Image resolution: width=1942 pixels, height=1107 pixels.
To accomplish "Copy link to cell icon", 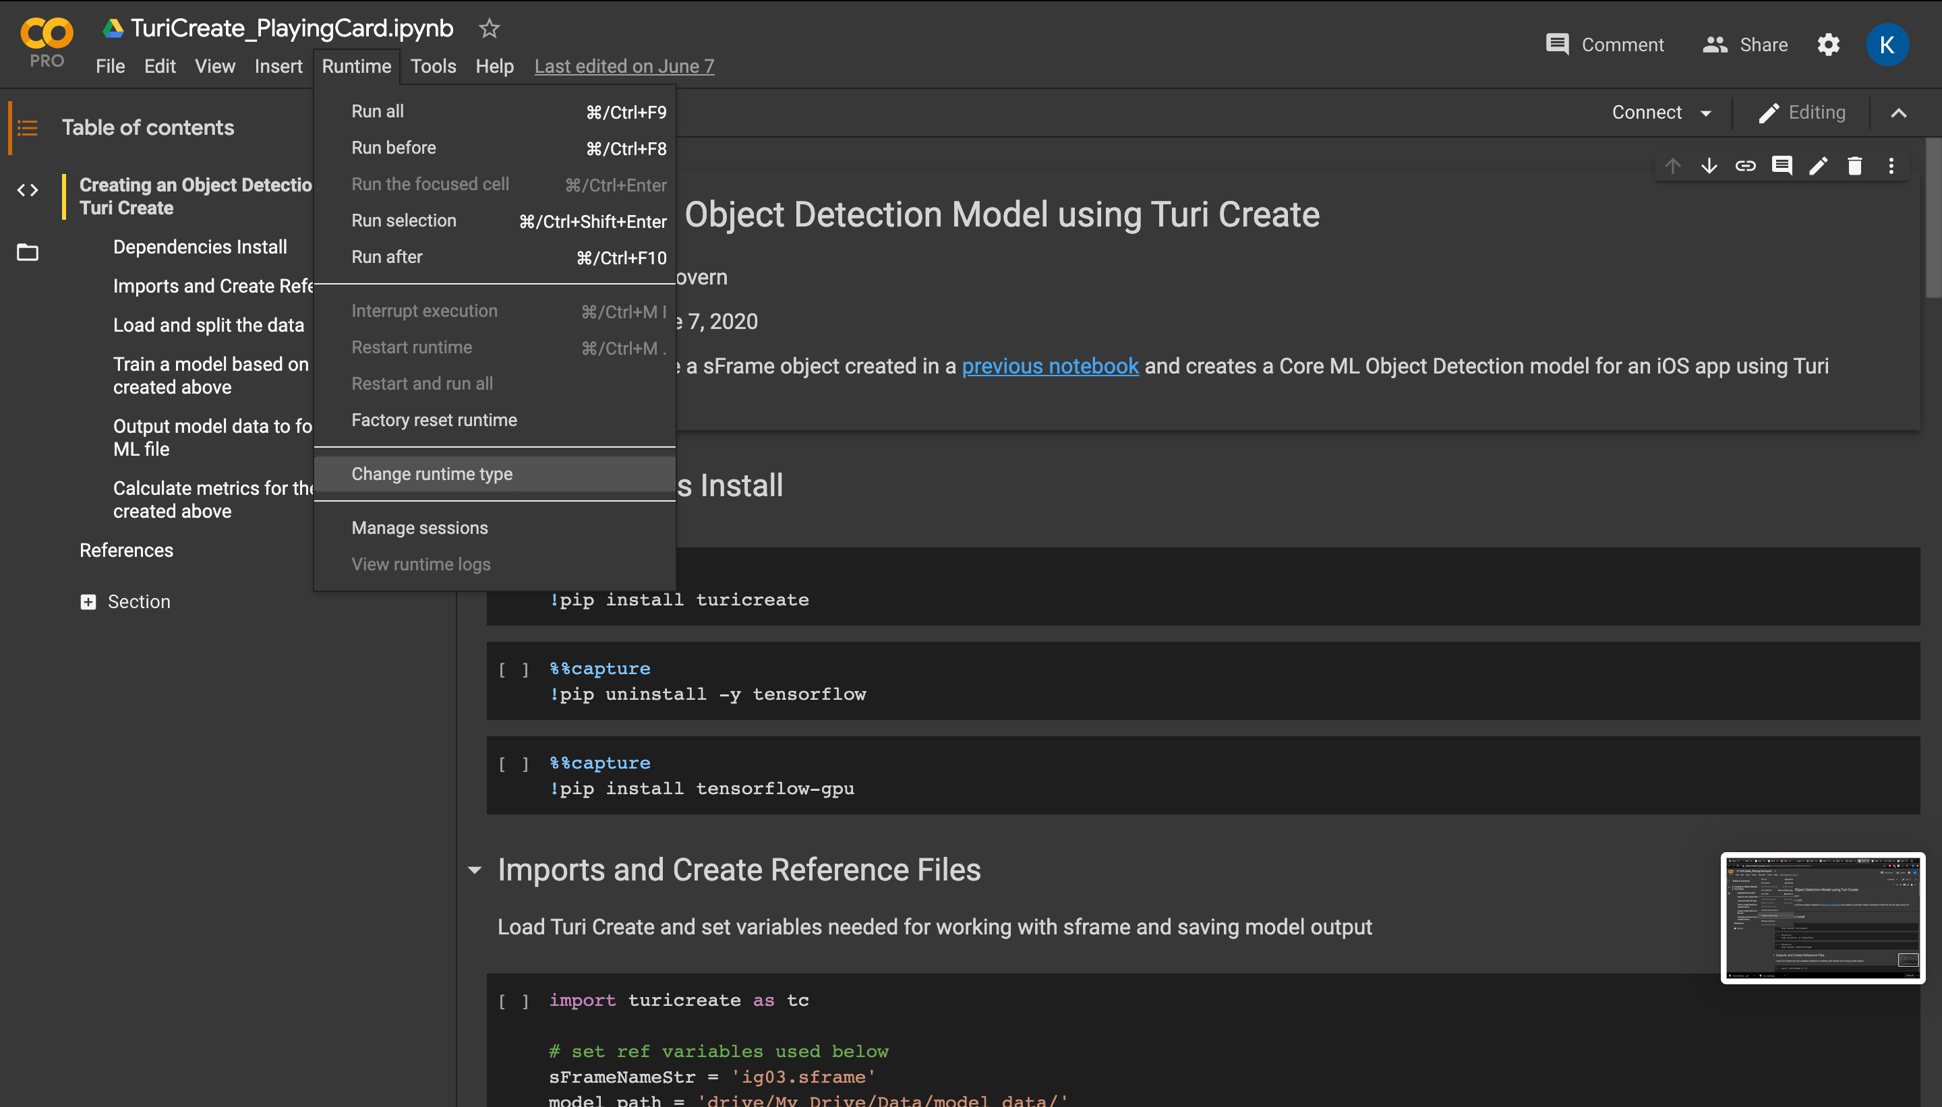I will point(1745,166).
